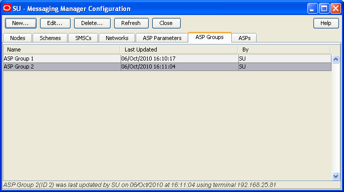The height and width of the screenshot is (192, 344).
Task: Select the ASP Group 2 row name
Action: 62,66
